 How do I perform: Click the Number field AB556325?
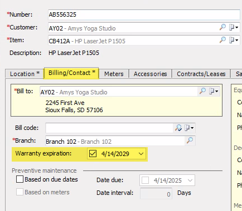click(144, 14)
